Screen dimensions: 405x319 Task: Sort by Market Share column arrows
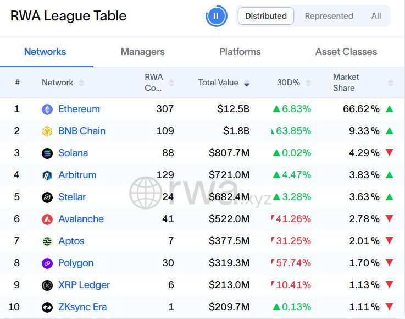point(391,82)
